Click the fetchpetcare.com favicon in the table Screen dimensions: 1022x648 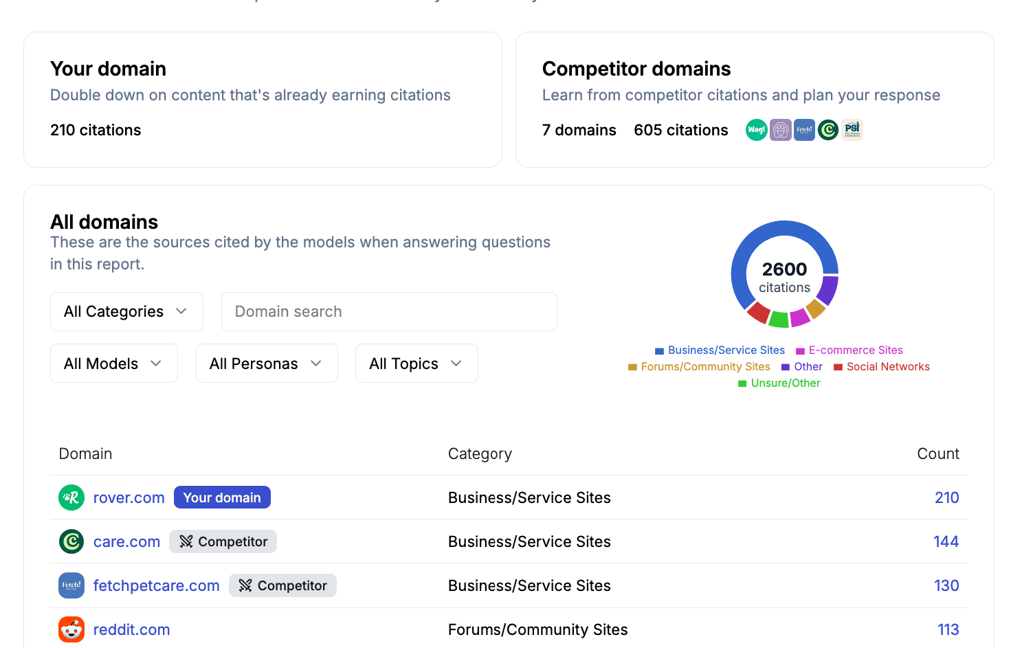(x=71, y=585)
